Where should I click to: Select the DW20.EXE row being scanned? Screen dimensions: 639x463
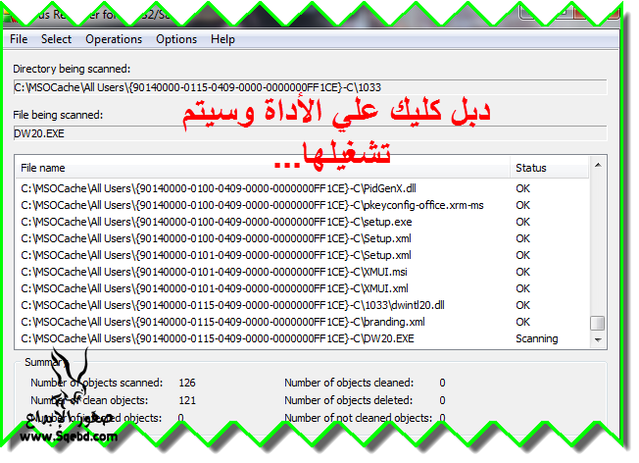(x=218, y=338)
